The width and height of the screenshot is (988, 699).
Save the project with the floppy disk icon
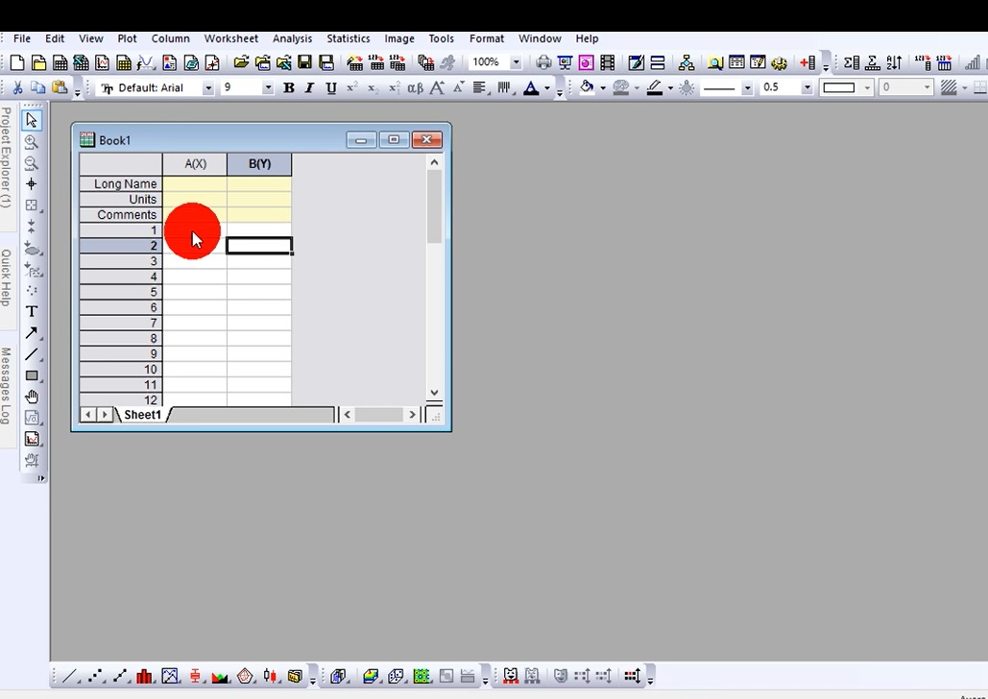coord(305,62)
